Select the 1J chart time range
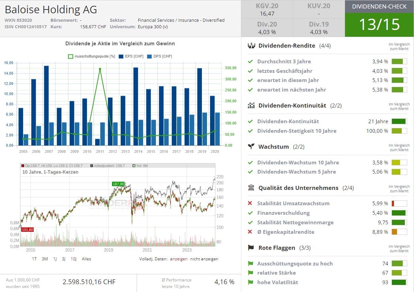This screenshot has height=292, width=414. (55, 259)
